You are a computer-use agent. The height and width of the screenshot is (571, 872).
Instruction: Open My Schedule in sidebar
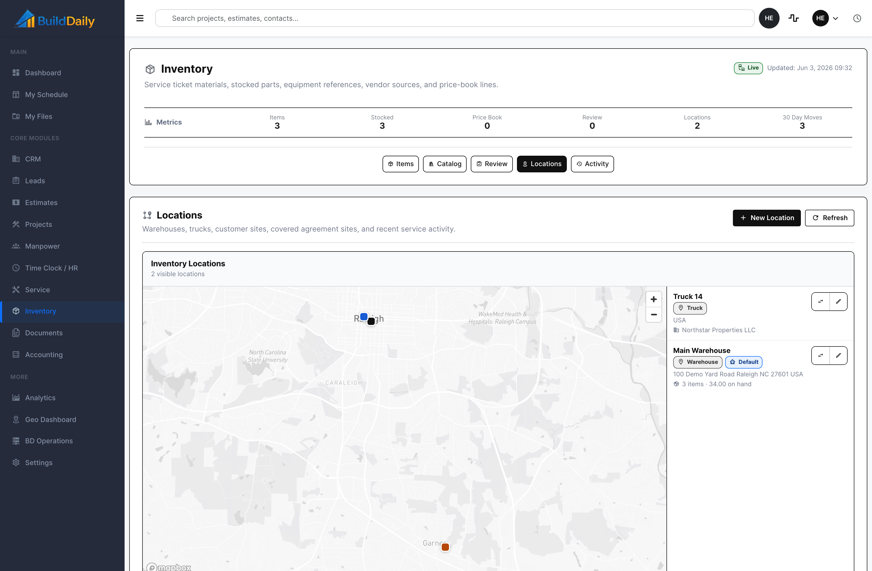[x=62, y=94]
